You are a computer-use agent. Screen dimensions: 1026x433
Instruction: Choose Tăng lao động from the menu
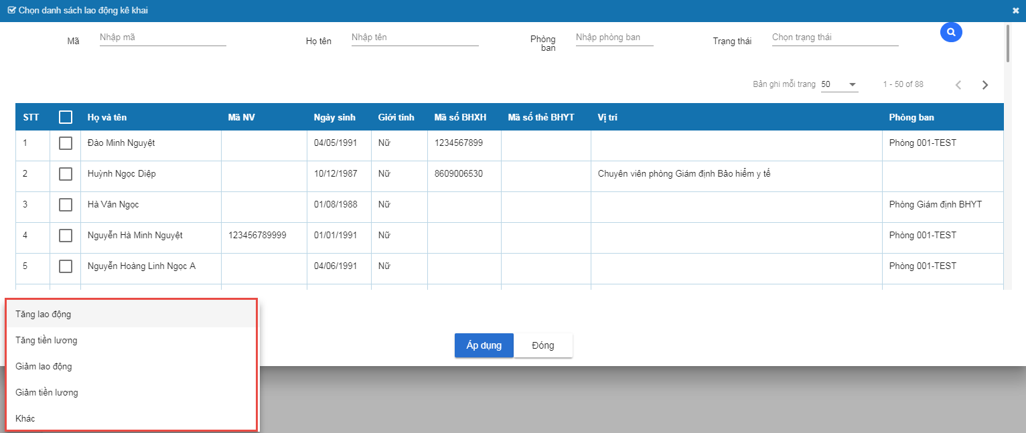coord(131,314)
